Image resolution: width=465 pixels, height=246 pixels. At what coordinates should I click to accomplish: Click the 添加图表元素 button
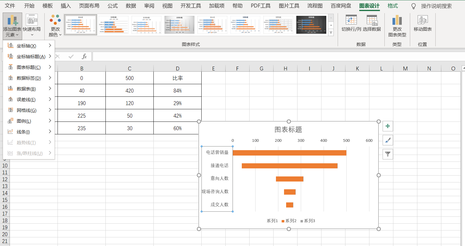click(x=12, y=26)
